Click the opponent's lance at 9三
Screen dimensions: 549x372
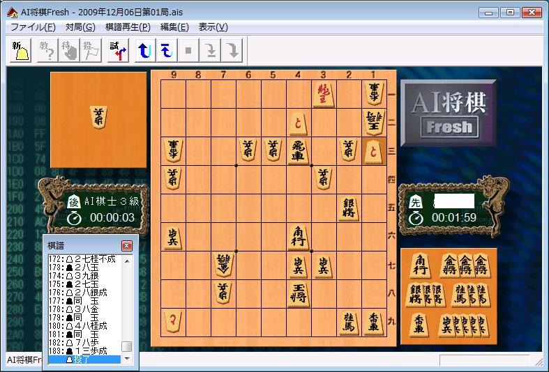[x=173, y=150]
